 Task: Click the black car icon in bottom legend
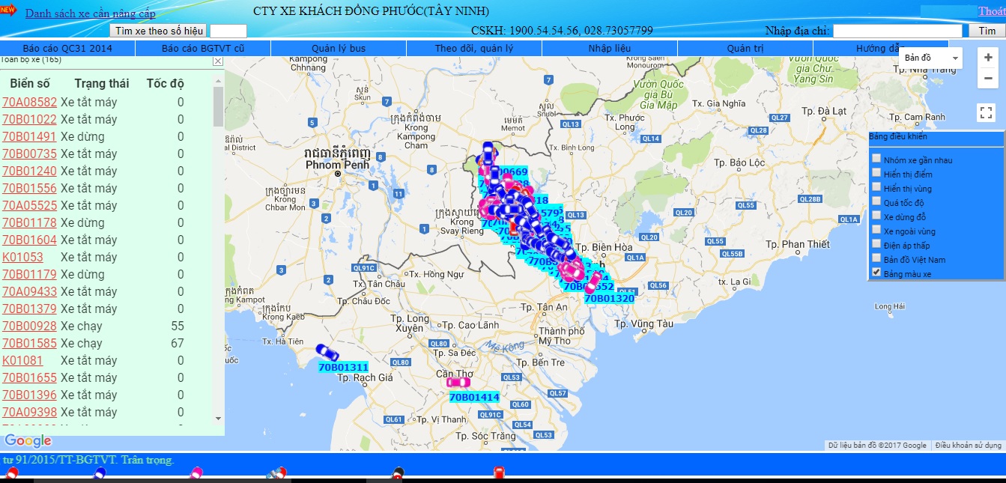point(399,474)
